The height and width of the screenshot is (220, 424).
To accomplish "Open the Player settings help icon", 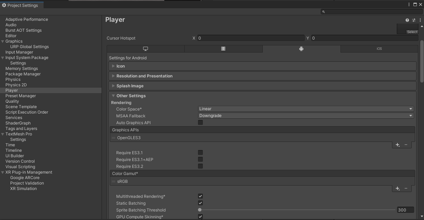I will tap(407, 20).
